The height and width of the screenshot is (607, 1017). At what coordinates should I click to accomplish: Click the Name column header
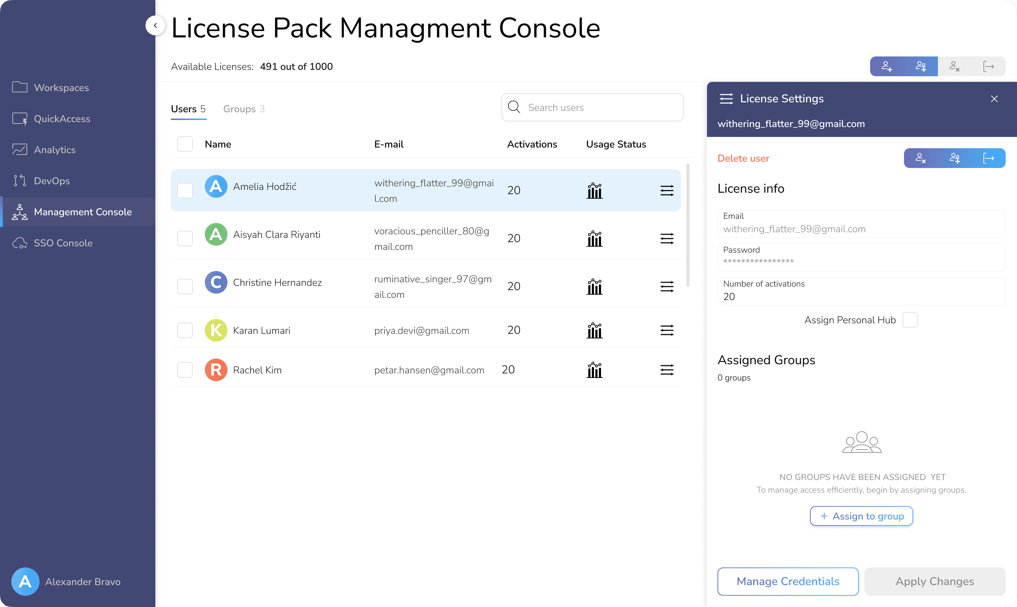pos(218,144)
